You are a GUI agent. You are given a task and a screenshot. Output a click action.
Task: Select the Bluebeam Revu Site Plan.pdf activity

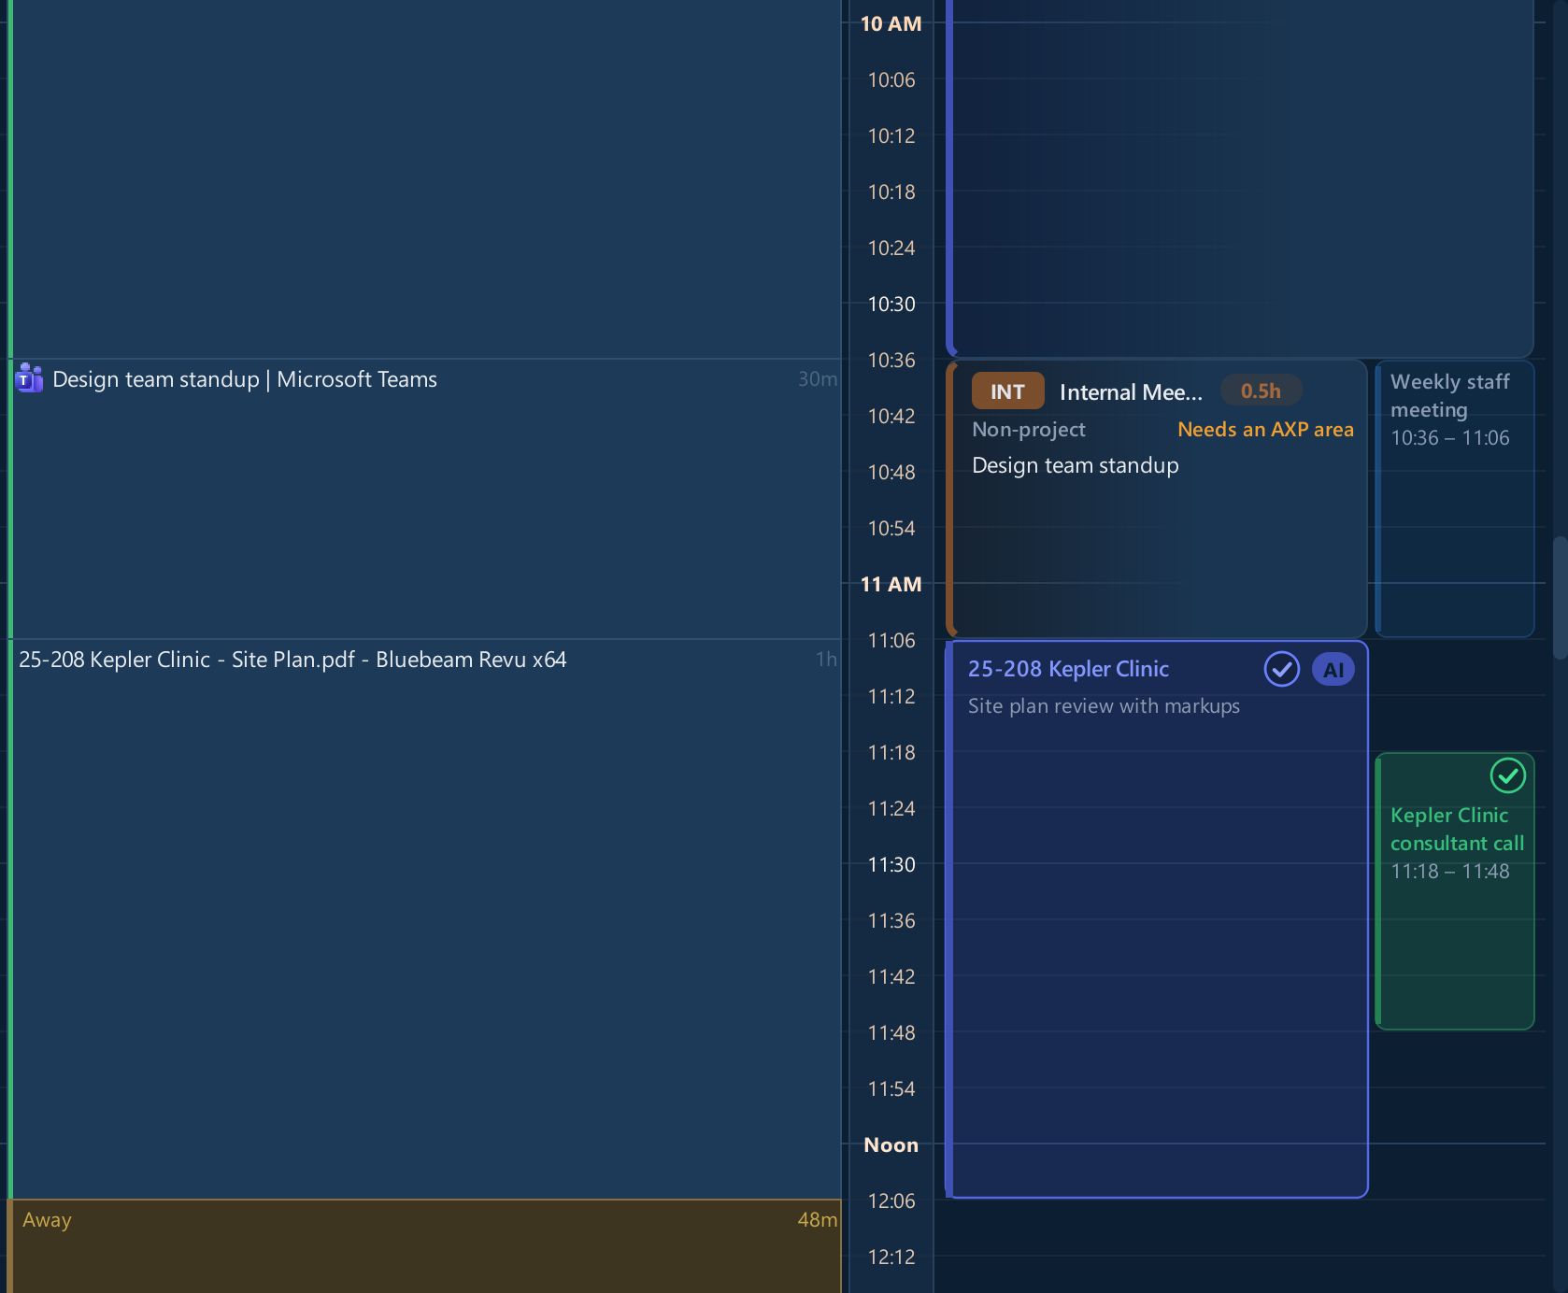[x=425, y=919]
